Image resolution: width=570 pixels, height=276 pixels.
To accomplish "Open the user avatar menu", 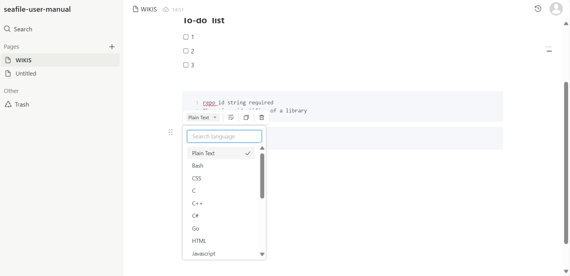I will (556, 9).
